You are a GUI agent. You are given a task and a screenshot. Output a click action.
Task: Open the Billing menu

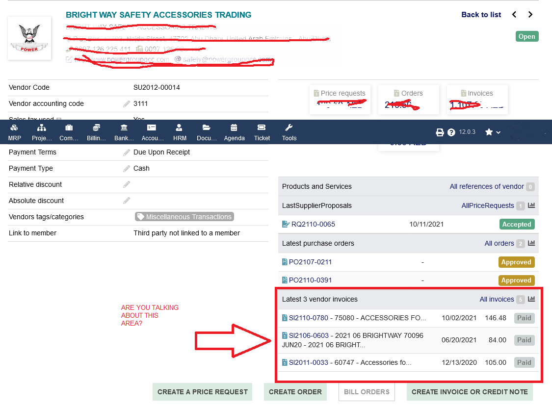[x=97, y=132]
